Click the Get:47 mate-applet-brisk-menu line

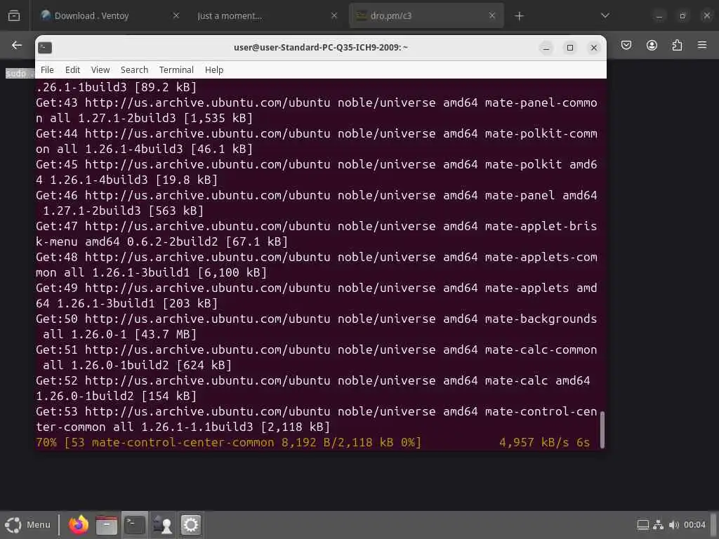click(x=317, y=234)
